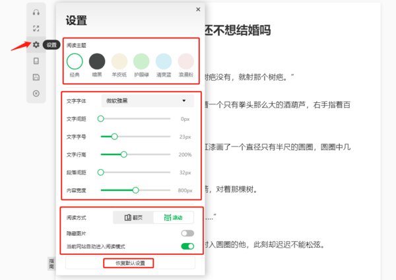This screenshot has width=396, height=280.
Task: Click 恢复默认设置 reset button
Action: pyautogui.click(x=129, y=263)
